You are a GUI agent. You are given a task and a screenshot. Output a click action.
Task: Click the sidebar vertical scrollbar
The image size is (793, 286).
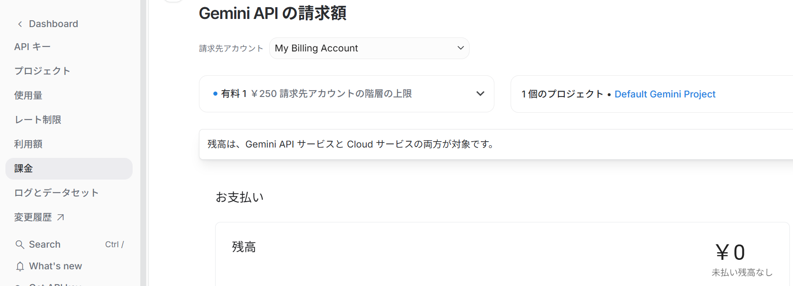pos(143,135)
